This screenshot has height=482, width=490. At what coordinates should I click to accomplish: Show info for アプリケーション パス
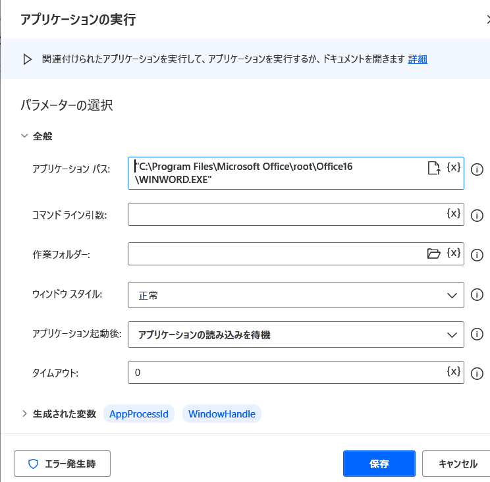[477, 170]
